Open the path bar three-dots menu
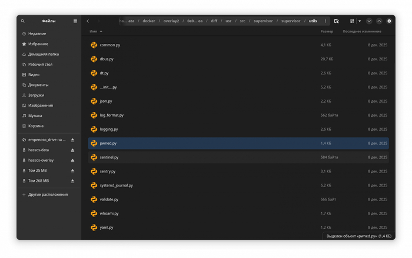 tap(325, 21)
